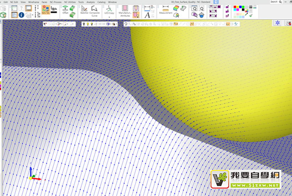Pick the red color swatch
Image resolution: width=292 pixels, height=196 pixels.
[235, 7]
